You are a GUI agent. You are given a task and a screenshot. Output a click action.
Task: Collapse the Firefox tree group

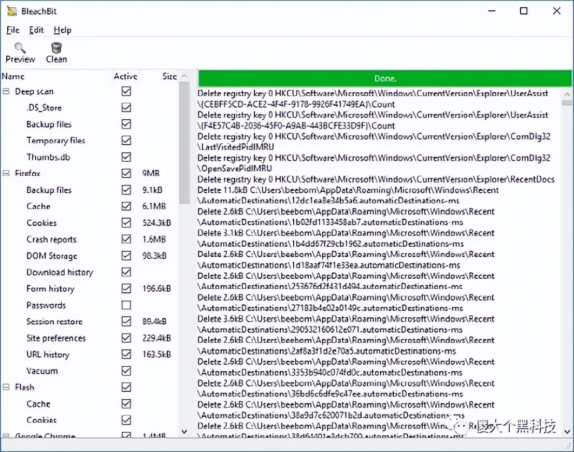pos(6,173)
